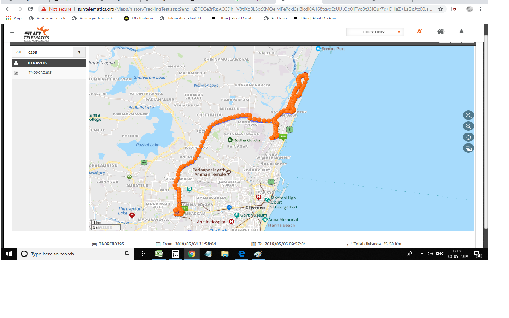This screenshot has height=318, width=509.
Task: Collapse the JJTRAVELS group header
Action: (49, 63)
